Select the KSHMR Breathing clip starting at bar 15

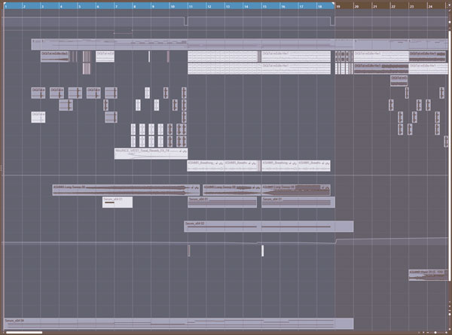[279, 166]
